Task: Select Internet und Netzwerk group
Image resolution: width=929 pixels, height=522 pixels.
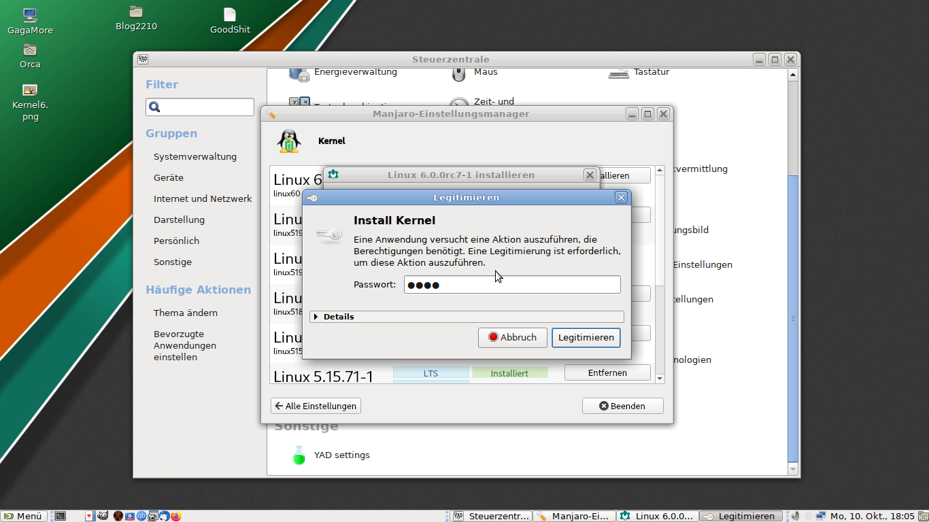Action: (x=203, y=198)
